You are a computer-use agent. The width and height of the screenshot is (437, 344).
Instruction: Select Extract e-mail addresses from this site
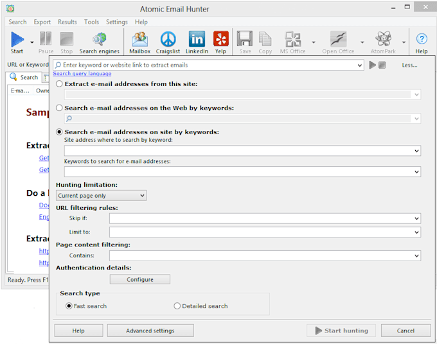tap(59, 84)
